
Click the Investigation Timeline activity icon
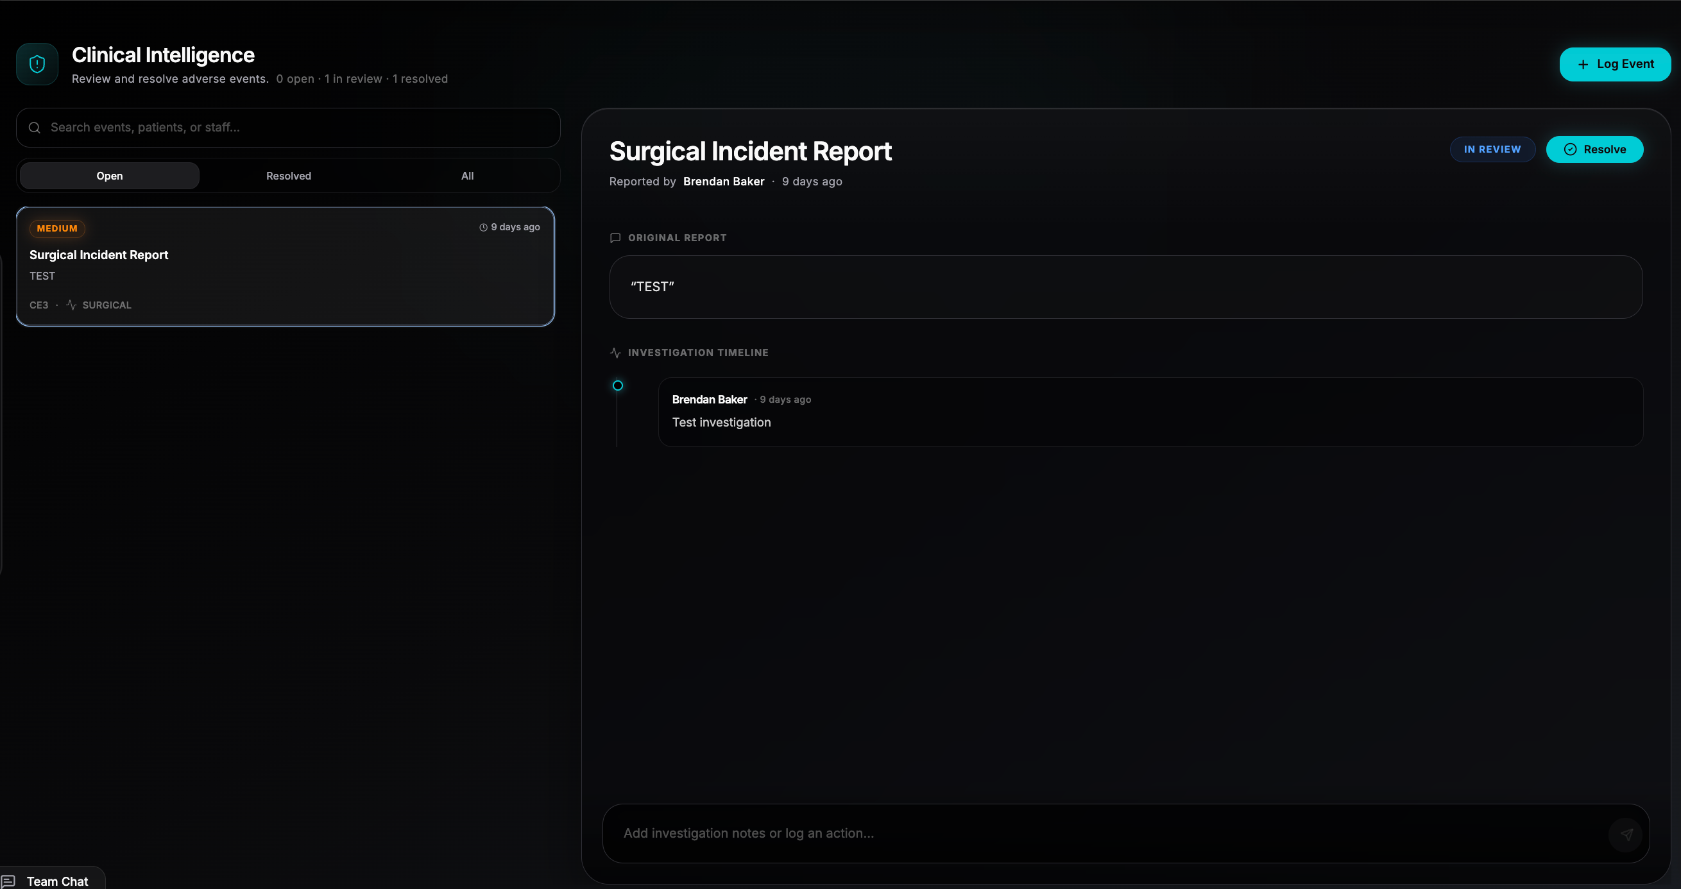(615, 352)
